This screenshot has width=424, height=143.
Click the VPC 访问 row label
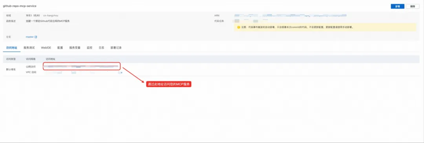click(x=31, y=72)
